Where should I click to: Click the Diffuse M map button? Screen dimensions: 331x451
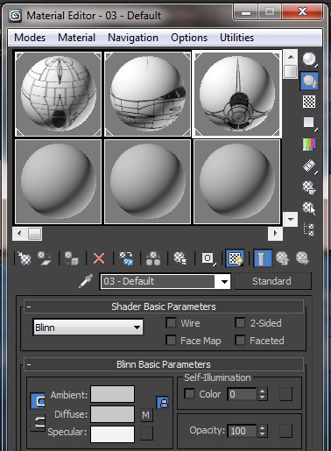[146, 415]
